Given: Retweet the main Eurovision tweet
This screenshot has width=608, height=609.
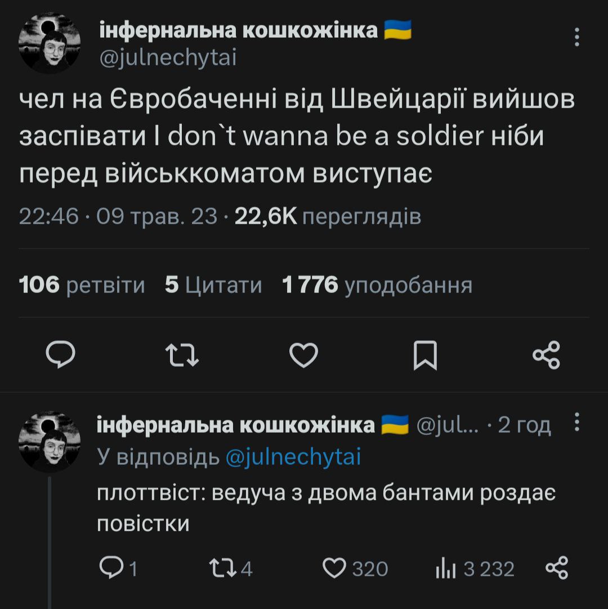Looking at the screenshot, I should [181, 355].
